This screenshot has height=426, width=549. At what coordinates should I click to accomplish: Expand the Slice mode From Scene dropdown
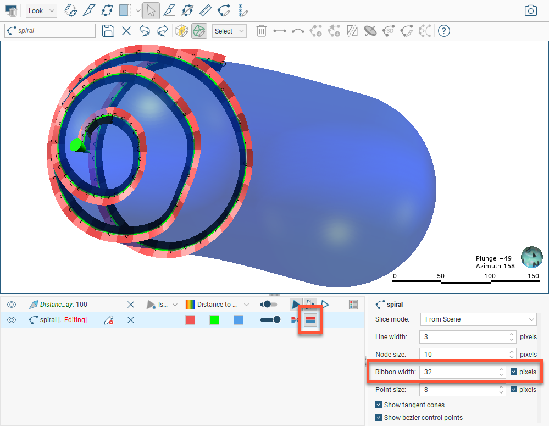tap(478, 319)
